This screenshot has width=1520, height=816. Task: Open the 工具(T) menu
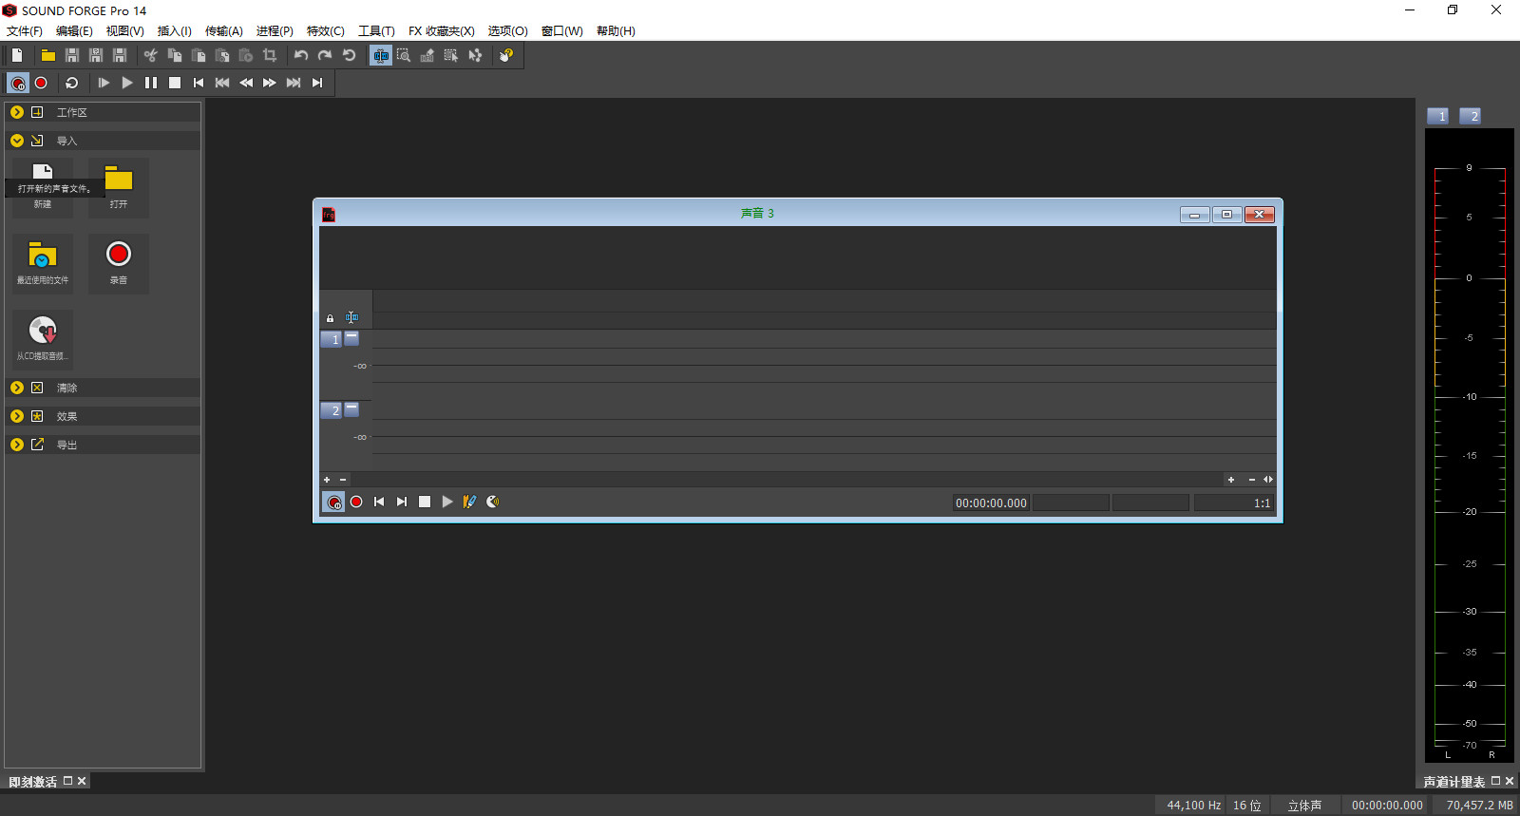pos(376,31)
